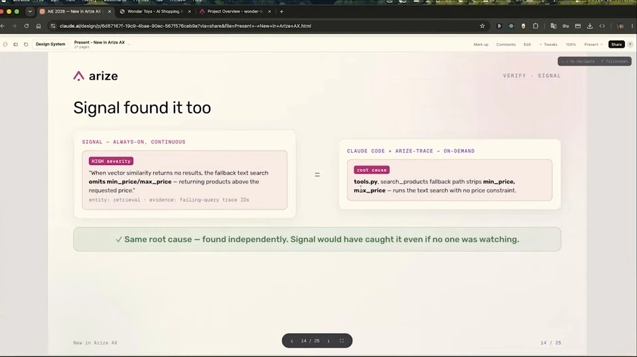Click Mark up in the toolbar

click(x=480, y=44)
